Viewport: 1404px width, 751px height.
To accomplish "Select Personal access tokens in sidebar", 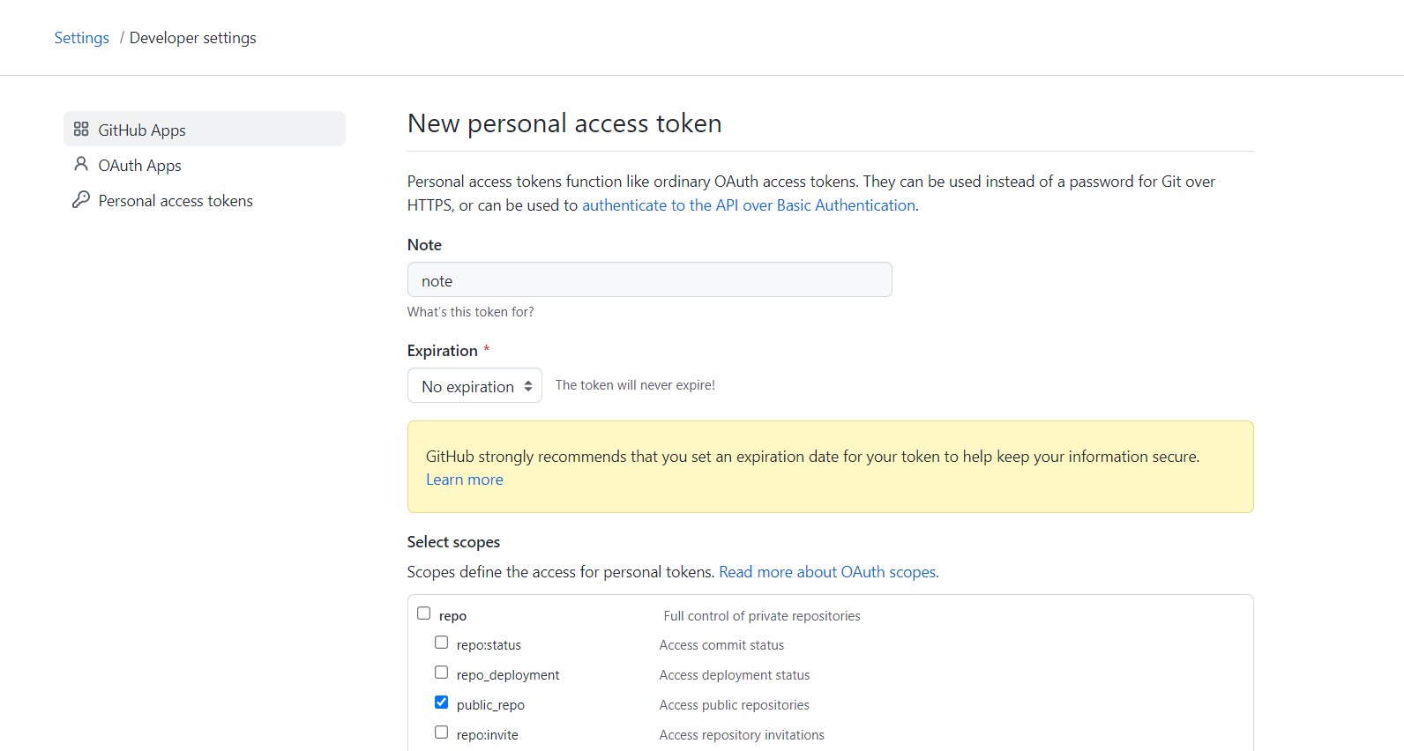I will [205, 200].
